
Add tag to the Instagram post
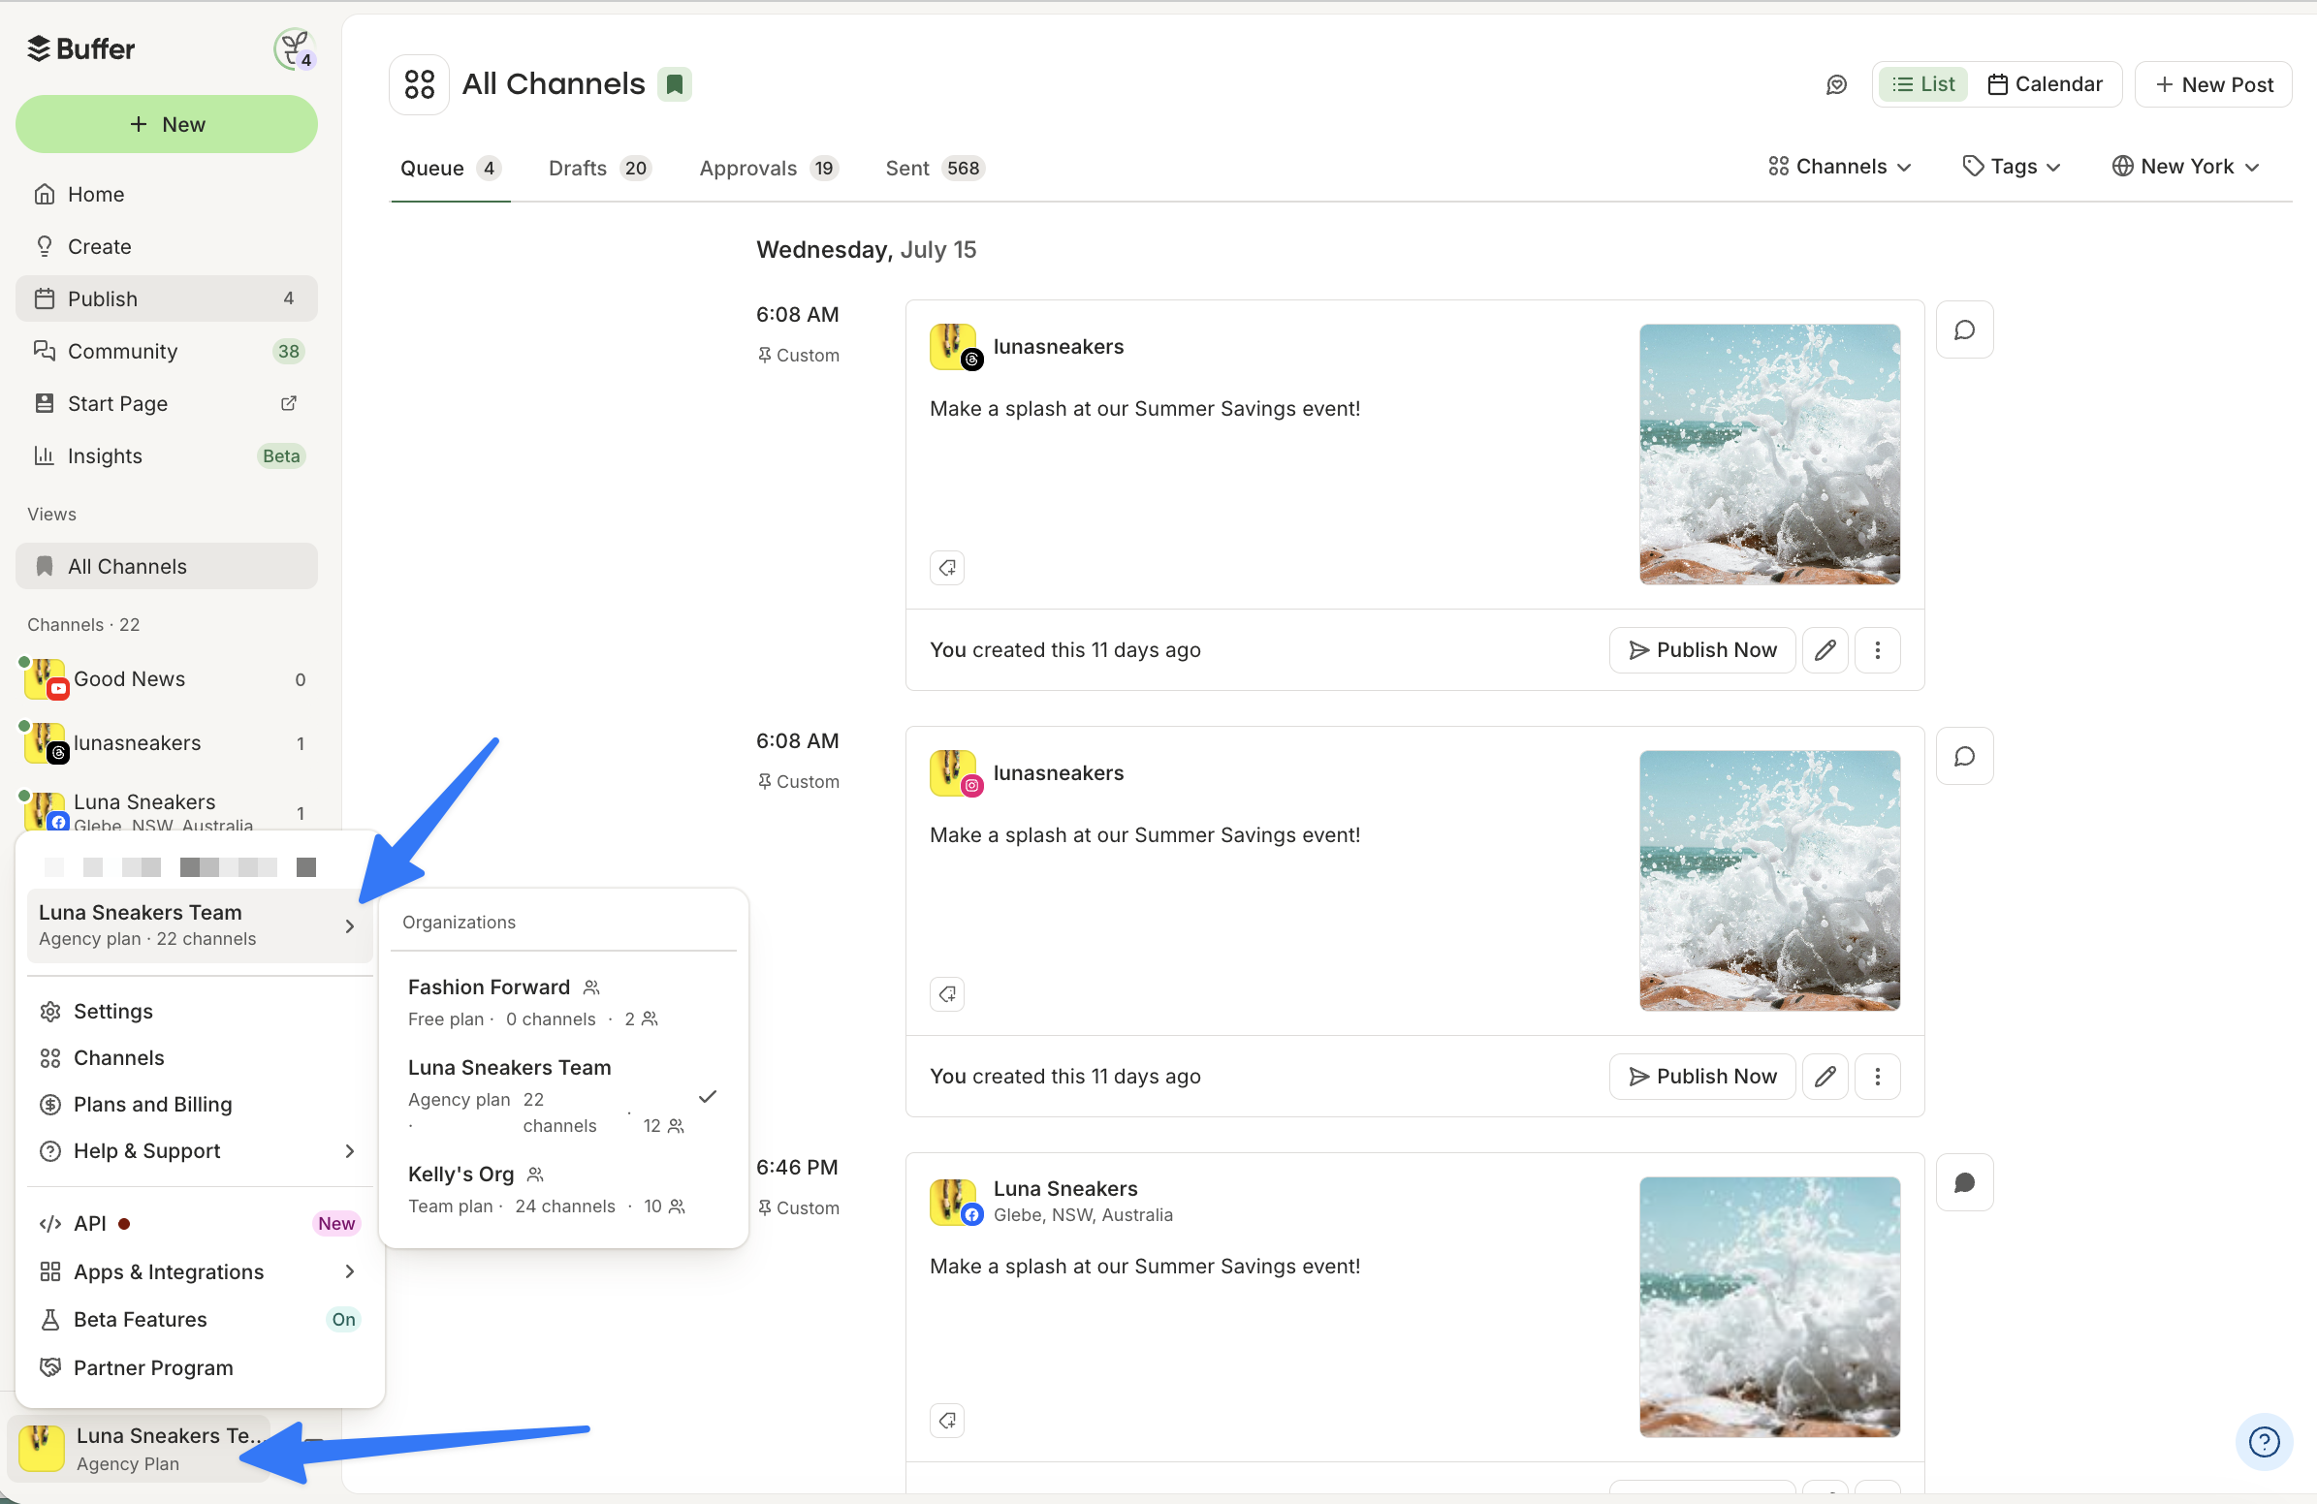(947, 993)
